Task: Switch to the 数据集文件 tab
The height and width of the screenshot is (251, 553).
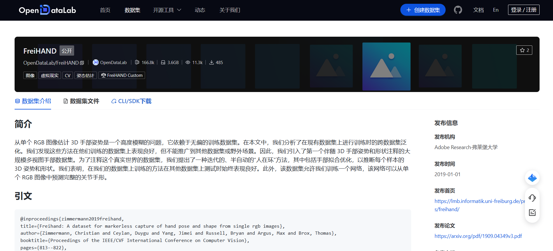Action: pyautogui.click(x=81, y=101)
